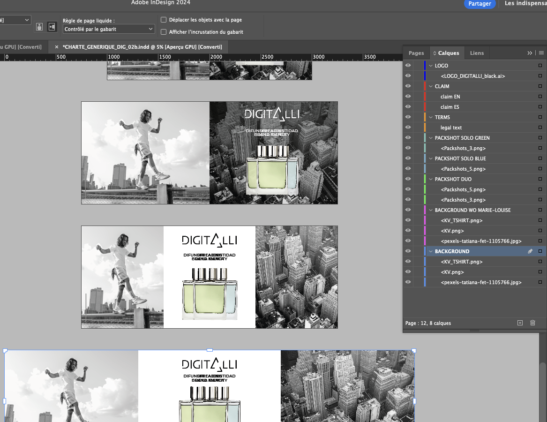Toggle visibility of PACKSHOT SOLO BLUE layer
Screen dimensions: 547x422
pos(408,158)
